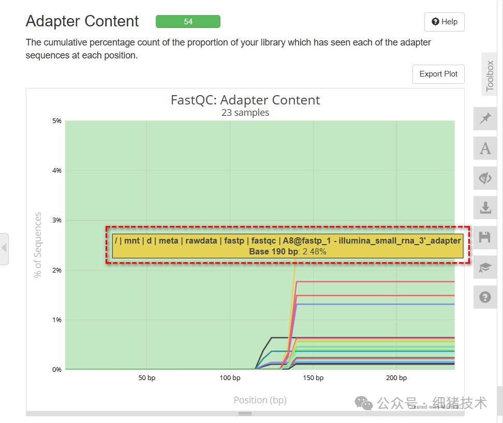Click the save settings floppy icon
Screen dimensions: 503x423
point(484,237)
